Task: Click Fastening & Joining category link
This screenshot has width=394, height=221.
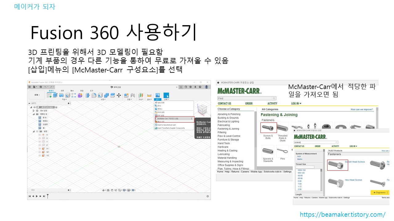Action: [x=228, y=129]
